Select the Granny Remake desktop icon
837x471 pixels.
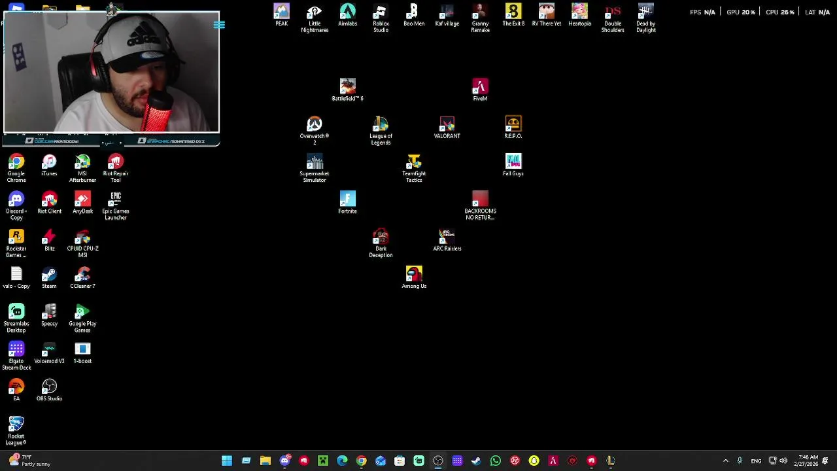tap(480, 18)
